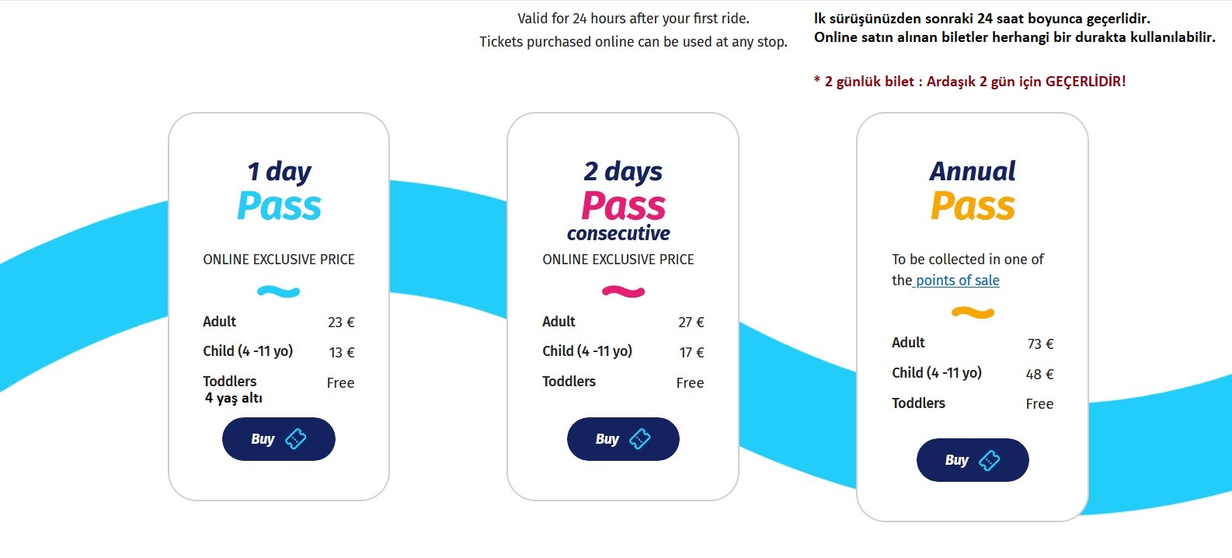1232x558 pixels.
Task: Click the blue squiggle under 1 day Pass
Action: 279,292
